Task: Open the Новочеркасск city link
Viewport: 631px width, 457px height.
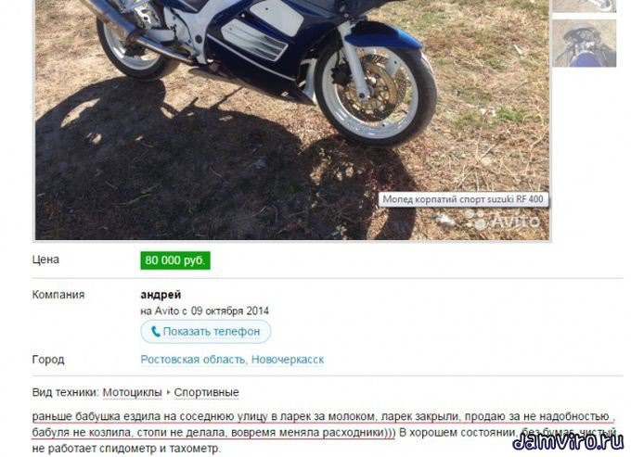Action: 288,360
